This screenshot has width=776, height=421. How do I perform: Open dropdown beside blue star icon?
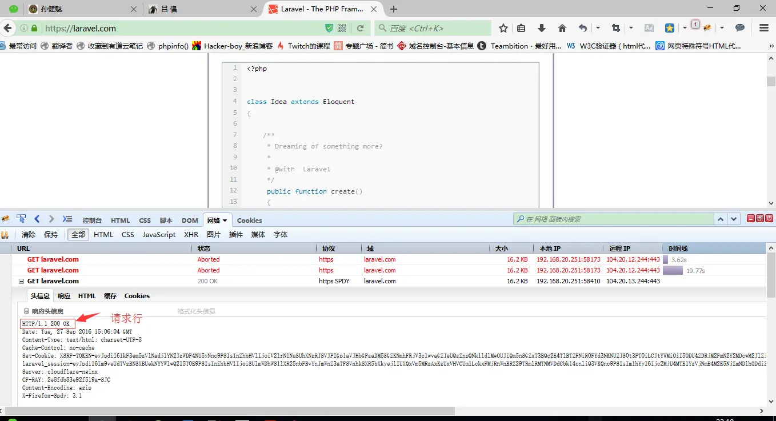click(x=685, y=28)
